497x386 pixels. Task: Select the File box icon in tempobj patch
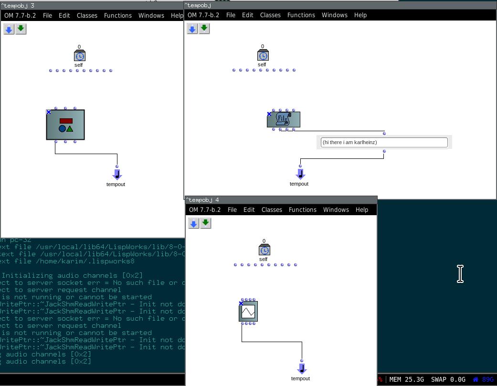(x=284, y=119)
